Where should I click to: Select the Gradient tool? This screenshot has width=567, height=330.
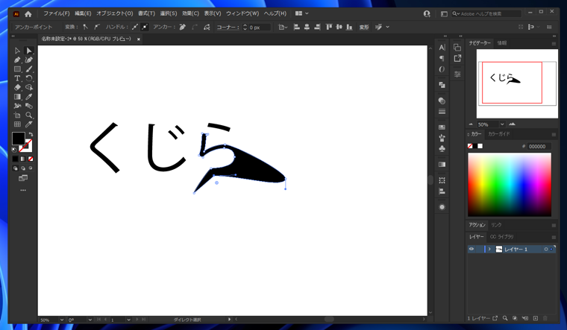point(17,96)
